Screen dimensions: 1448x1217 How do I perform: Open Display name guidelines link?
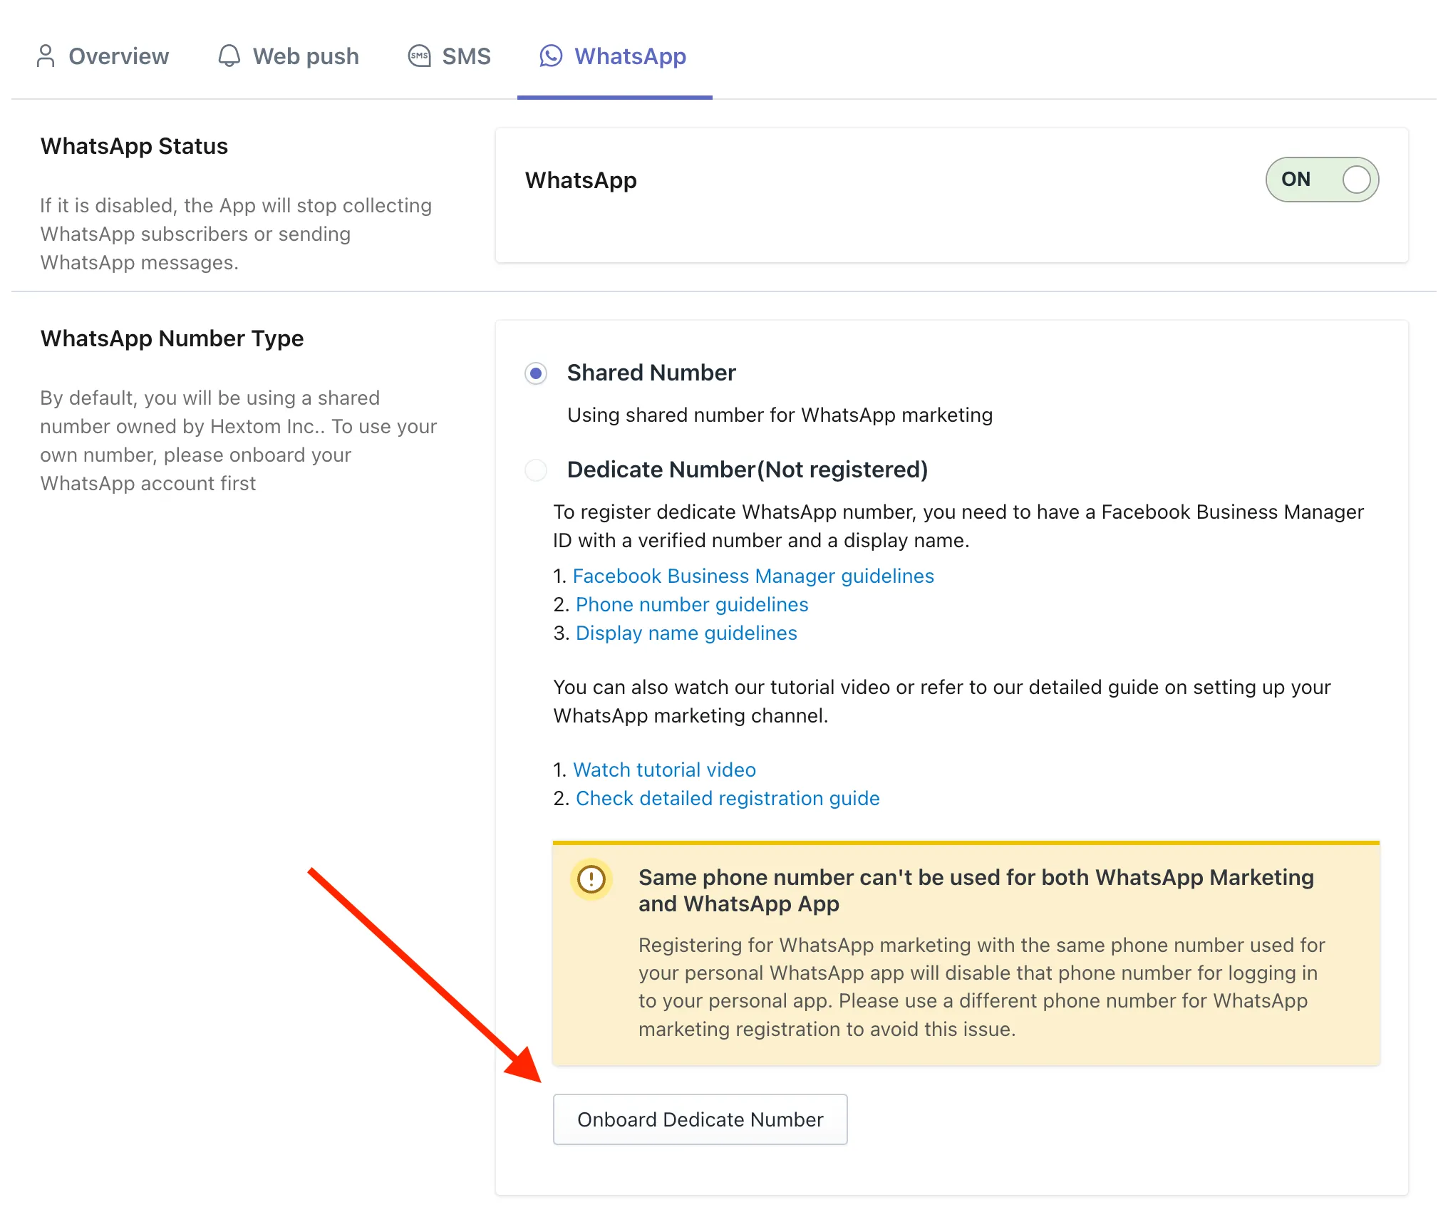pos(686,633)
